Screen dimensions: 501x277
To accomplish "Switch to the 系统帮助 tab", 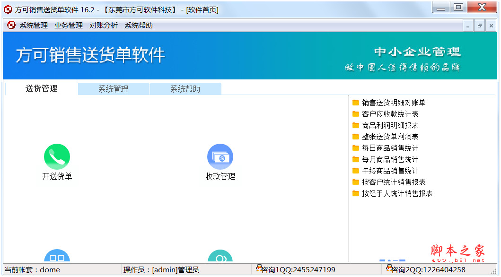I will (185, 89).
